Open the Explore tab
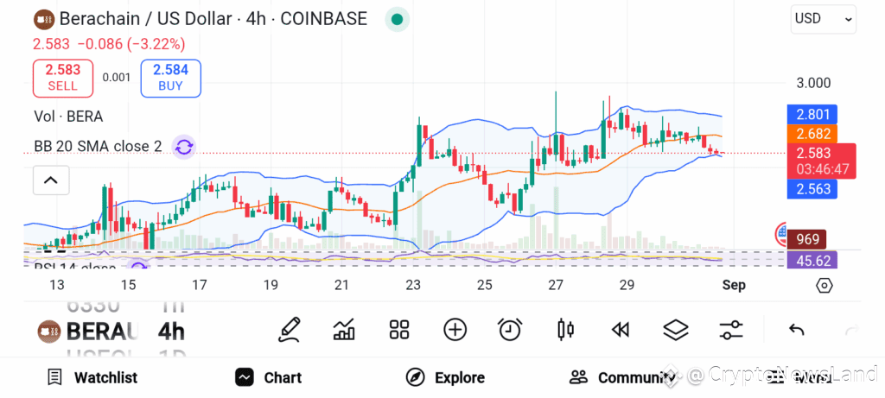Viewport: 885px width, 398px height. tap(446, 377)
